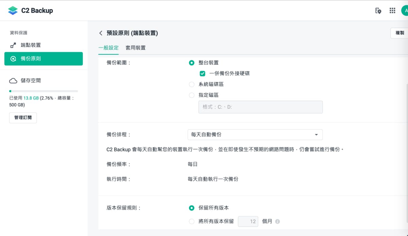The image size is (408, 236).
Task: Select 將所有版本保留 radio option
Action: tap(192, 221)
